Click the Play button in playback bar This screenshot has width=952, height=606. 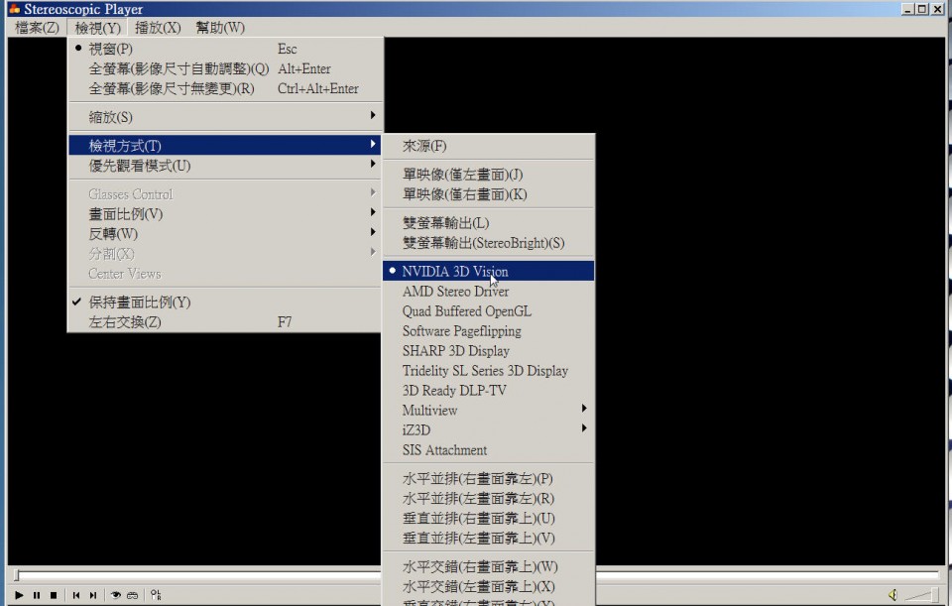point(19,595)
